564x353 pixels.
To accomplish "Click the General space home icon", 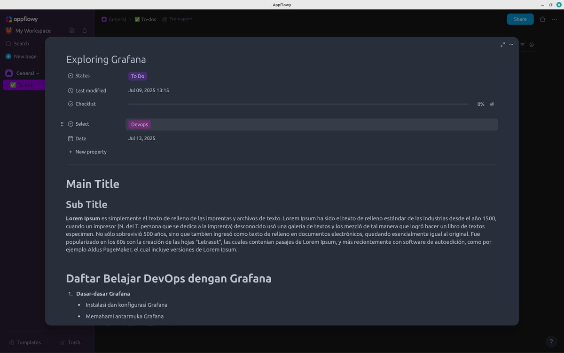I will [x=9, y=73].
